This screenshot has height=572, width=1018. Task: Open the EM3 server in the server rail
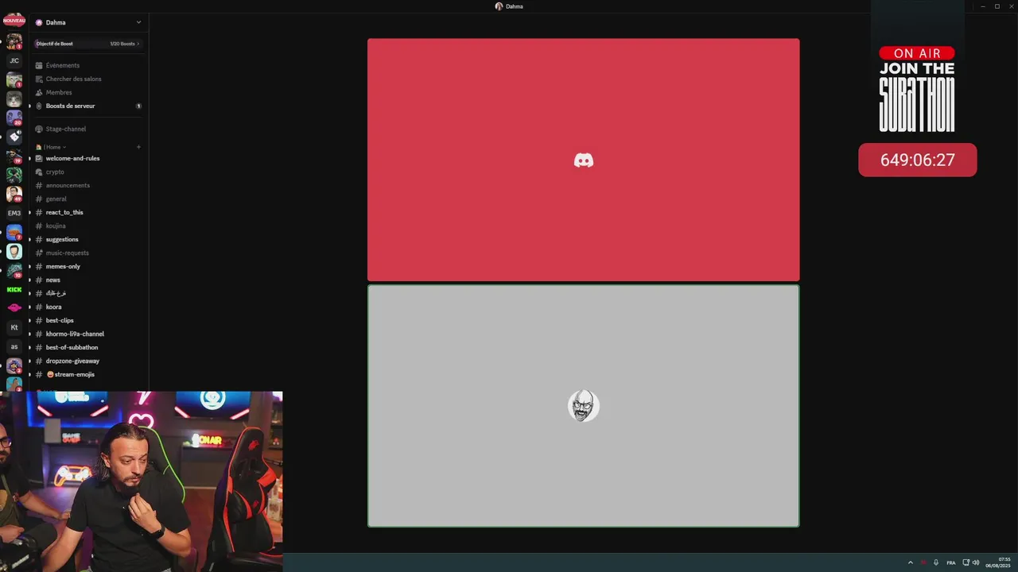click(x=14, y=213)
